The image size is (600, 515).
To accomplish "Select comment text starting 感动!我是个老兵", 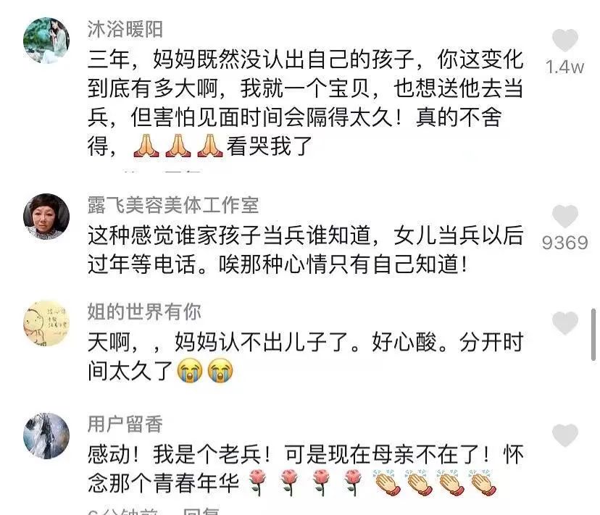I will click(x=305, y=469).
